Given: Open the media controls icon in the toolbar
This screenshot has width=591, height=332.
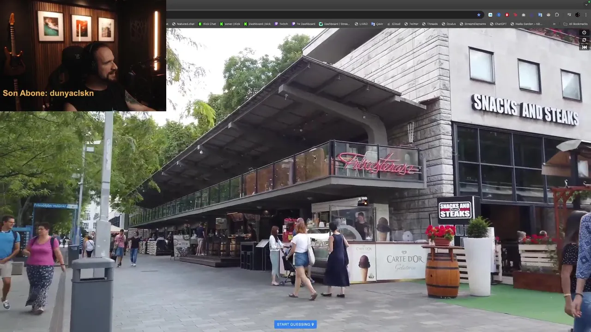Looking at the screenshot, I should click(x=569, y=15).
